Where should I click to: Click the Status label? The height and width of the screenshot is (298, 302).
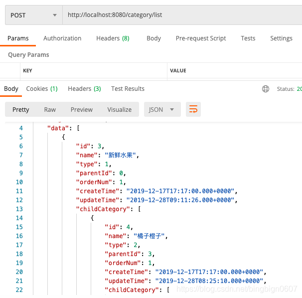point(286,89)
